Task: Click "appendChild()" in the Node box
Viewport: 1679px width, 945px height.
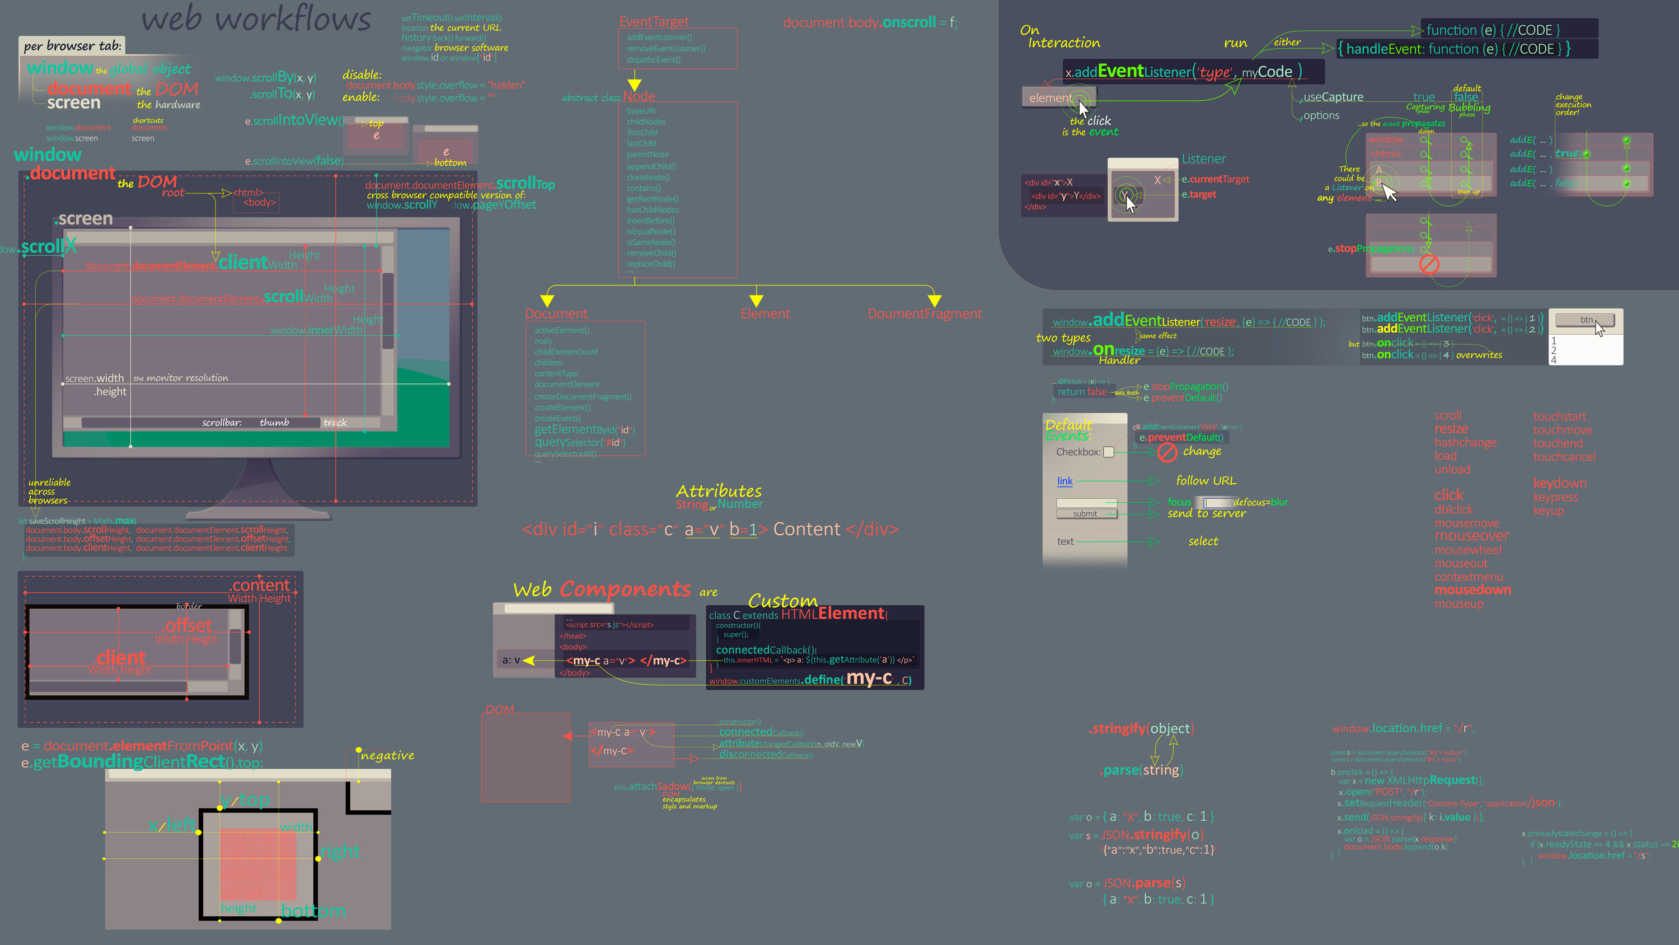Action: [650, 166]
